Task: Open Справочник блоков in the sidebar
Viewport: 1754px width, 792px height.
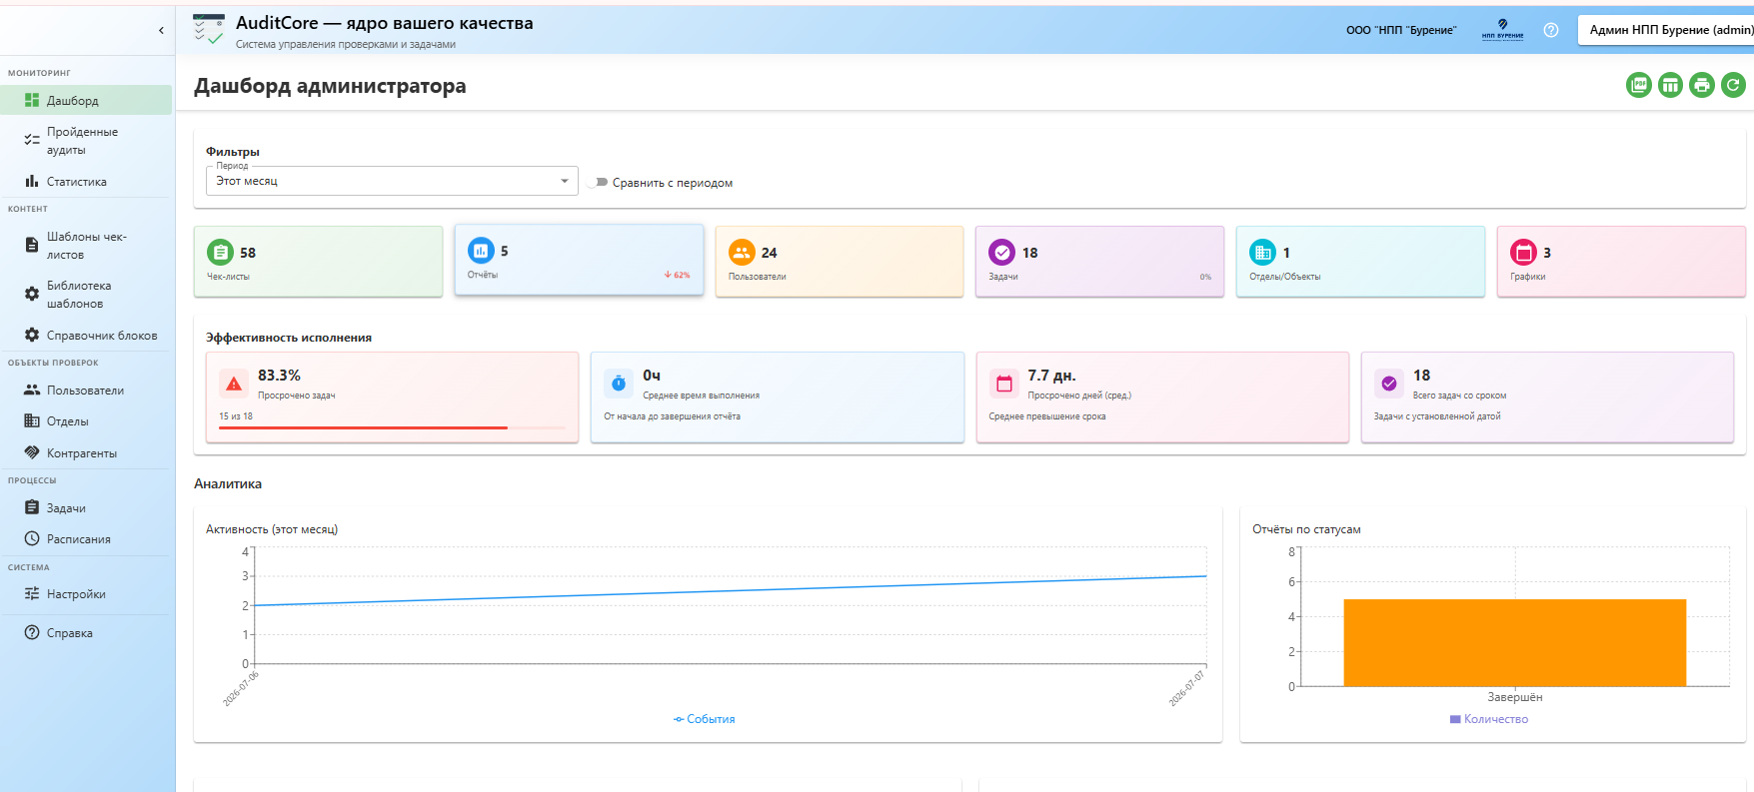Action: (x=86, y=336)
